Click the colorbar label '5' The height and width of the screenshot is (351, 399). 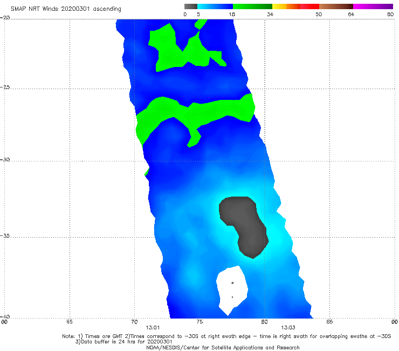(x=198, y=15)
